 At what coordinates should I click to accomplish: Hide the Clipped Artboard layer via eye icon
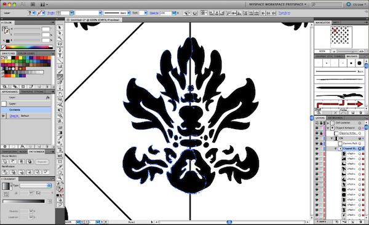coord(317,128)
